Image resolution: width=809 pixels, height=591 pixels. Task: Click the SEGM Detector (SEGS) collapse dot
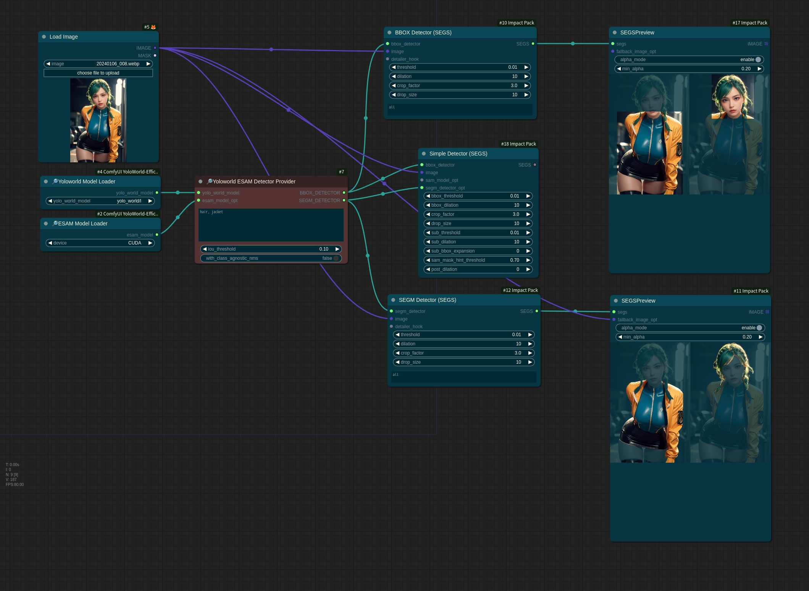[393, 300]
